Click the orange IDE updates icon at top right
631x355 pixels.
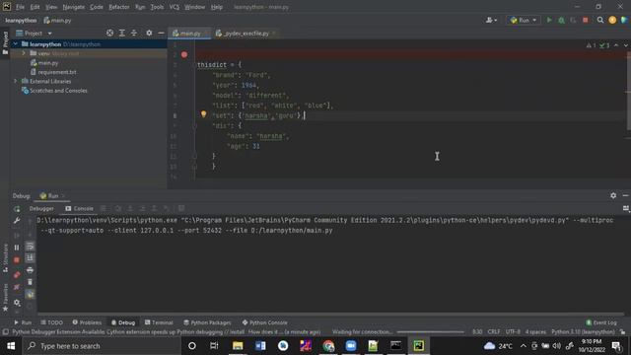click(x=612, y=20)
